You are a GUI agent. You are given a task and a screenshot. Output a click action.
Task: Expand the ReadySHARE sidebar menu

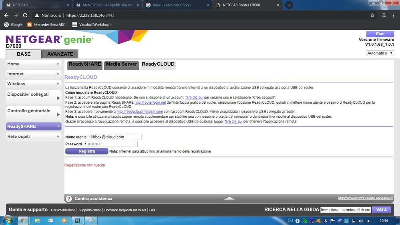(x=33, y=127)
